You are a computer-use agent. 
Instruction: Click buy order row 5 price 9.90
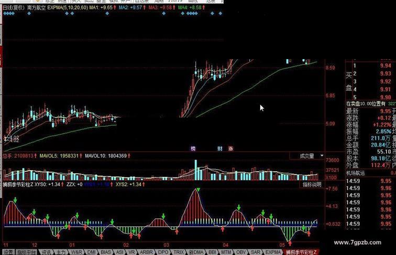pyautogui.click(x=386, y=97)
